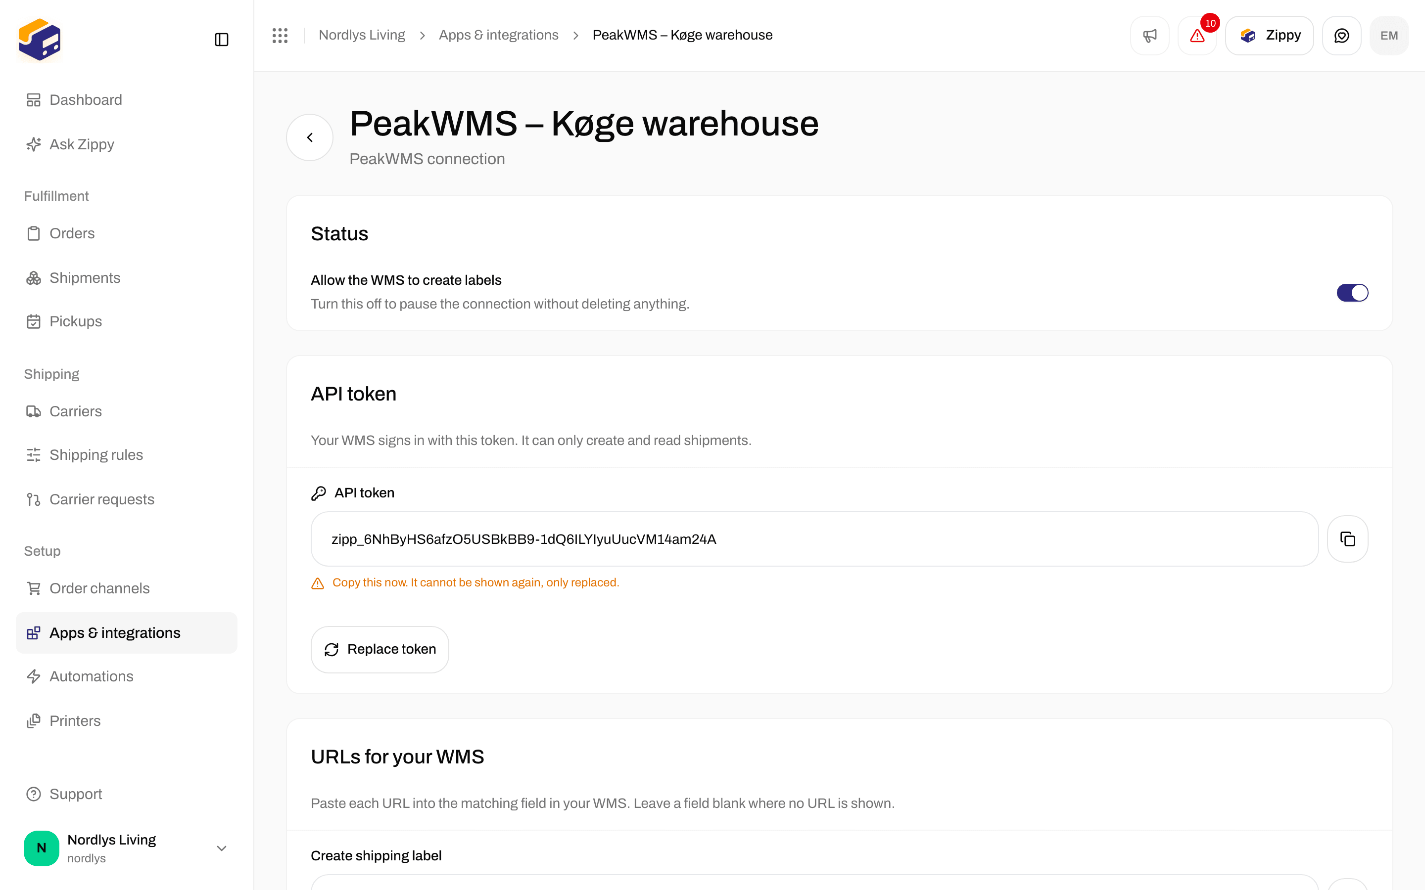
Task: Select Apps & integrations sidebar item
Action: click(x=127, y=633)
